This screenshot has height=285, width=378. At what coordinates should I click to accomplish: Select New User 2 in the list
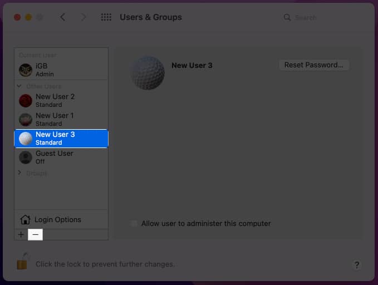[x=61, y=101]
